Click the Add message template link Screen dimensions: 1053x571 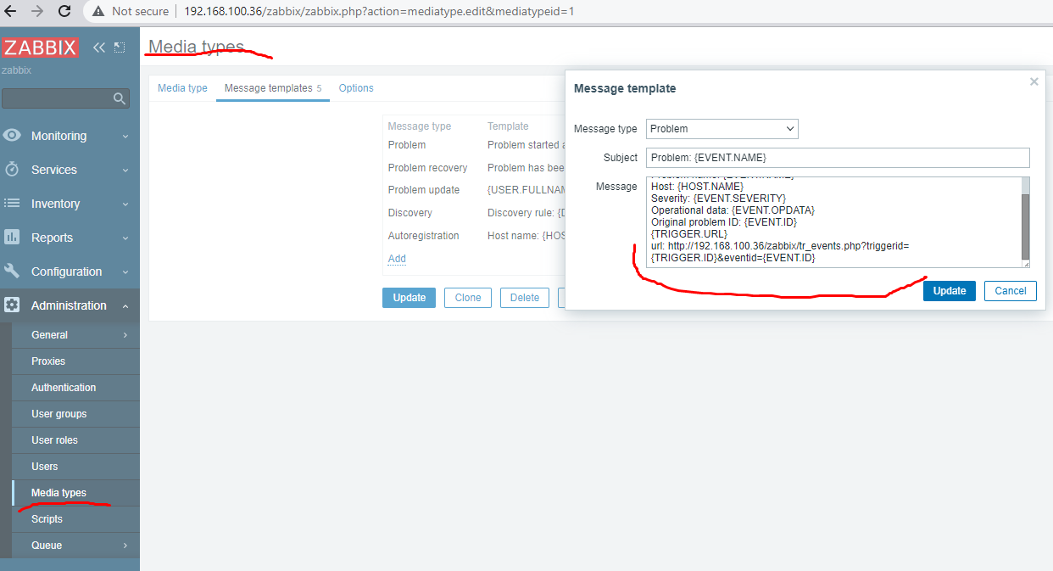(397, 259)
